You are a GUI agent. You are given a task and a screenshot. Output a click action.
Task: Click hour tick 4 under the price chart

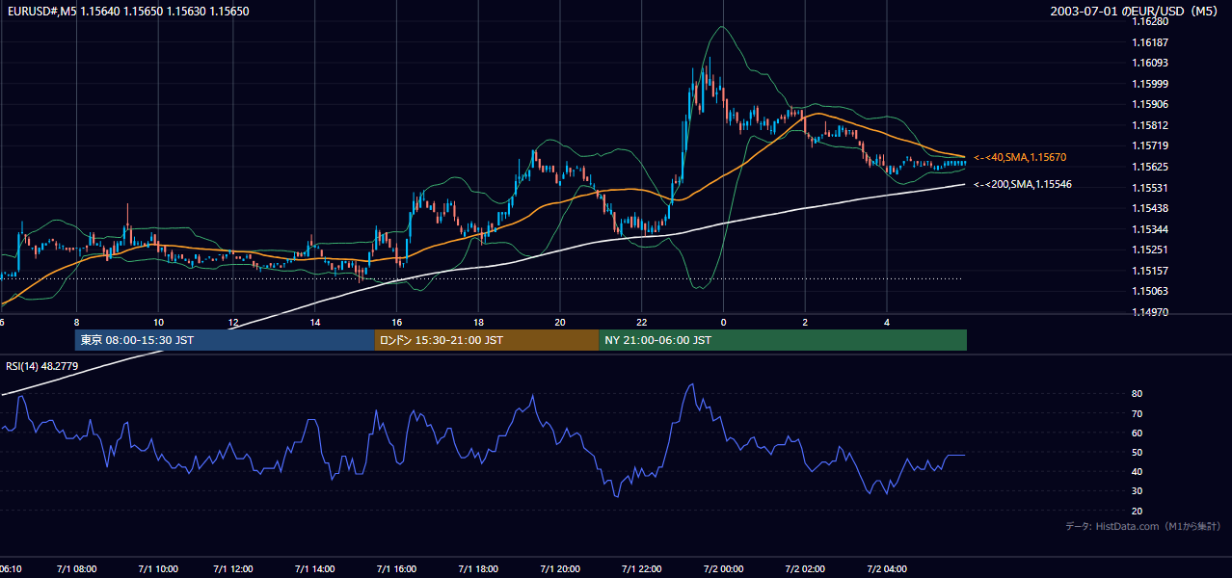tap(887, 323)
